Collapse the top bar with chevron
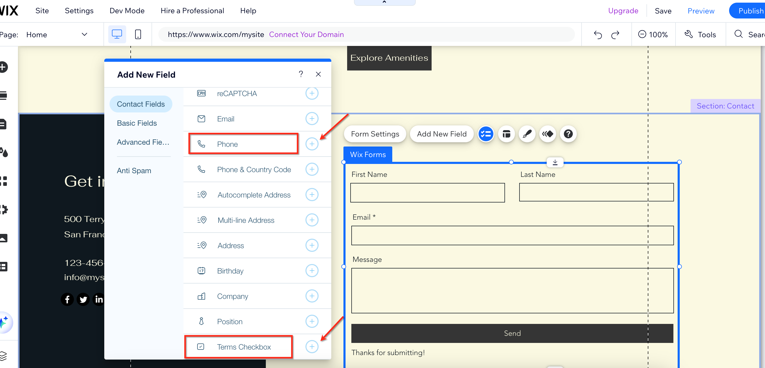This screenshot has height=368, width=765. pos(384,2)
